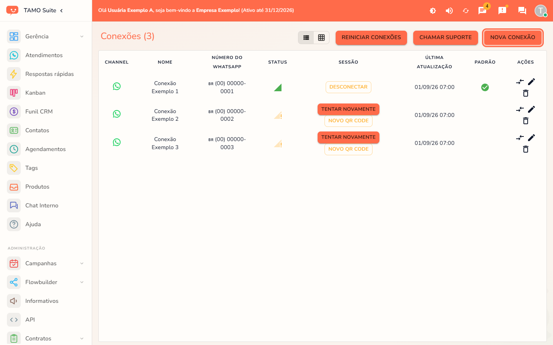Viewport: 553px width, 345px height.
Task: Click the volume speaker icon
Action: click(449, 11)
